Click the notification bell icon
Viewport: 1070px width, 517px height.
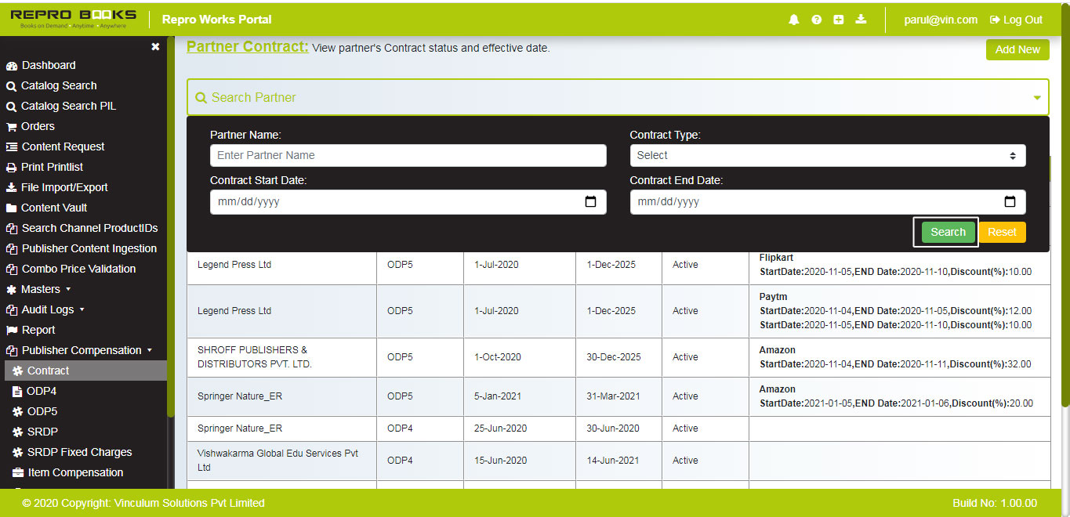pos(794,20)
